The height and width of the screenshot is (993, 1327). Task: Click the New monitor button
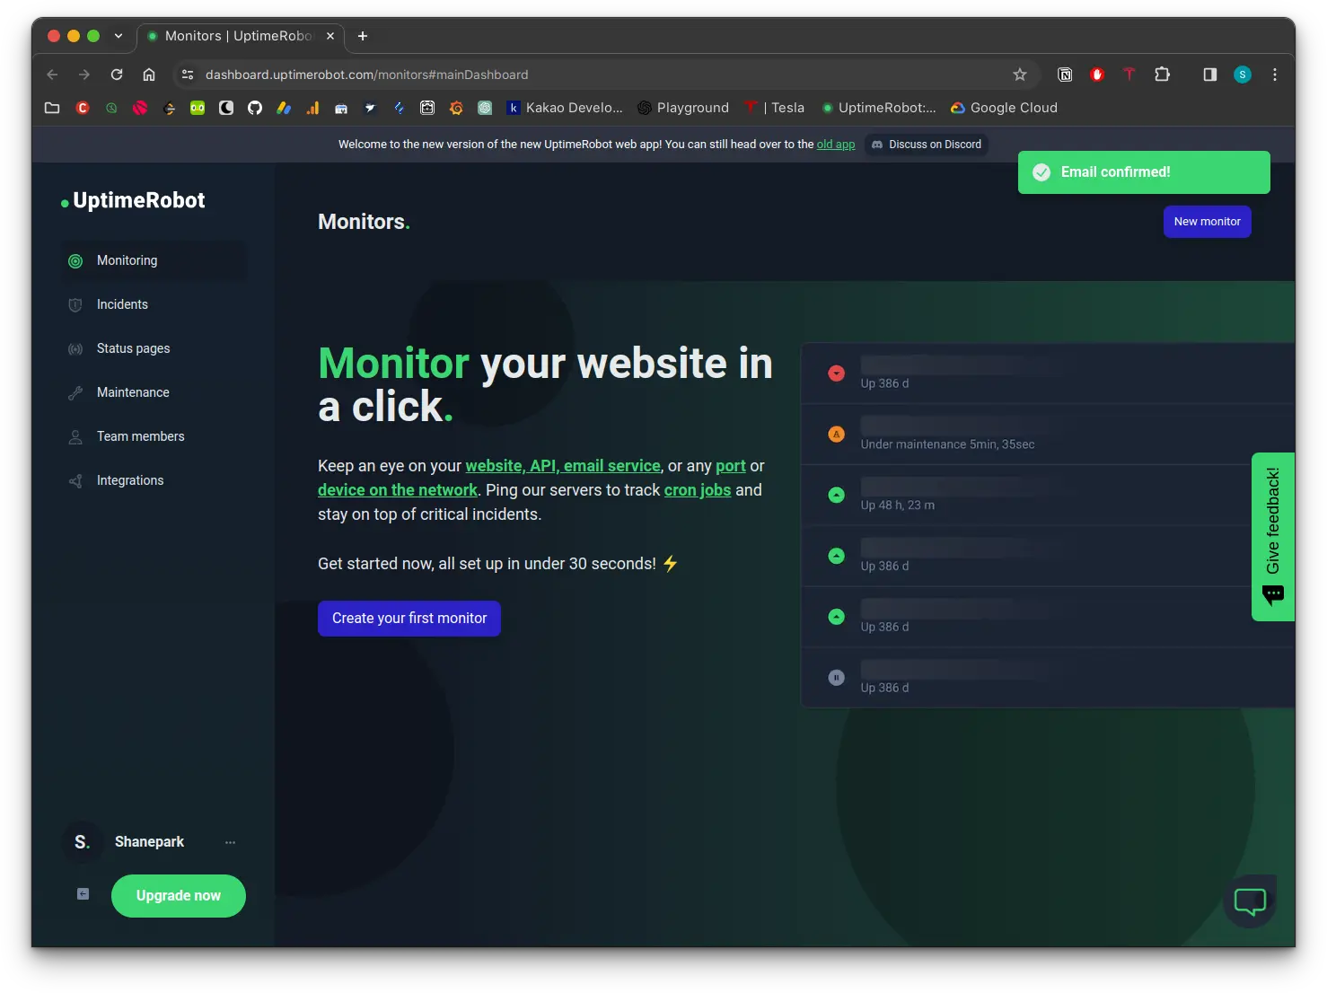tap(1207, 222)
